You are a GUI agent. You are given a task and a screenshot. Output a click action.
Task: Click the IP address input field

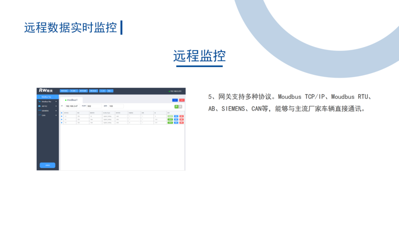point(72,106)
